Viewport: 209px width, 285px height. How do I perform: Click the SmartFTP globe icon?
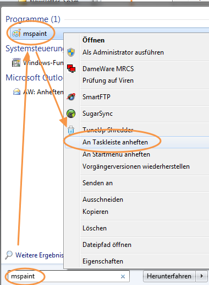tap(71, 96)
